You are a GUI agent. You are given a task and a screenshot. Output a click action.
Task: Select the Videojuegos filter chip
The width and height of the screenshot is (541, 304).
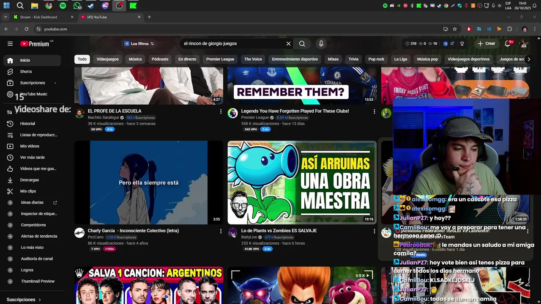(x=108, y=59)
